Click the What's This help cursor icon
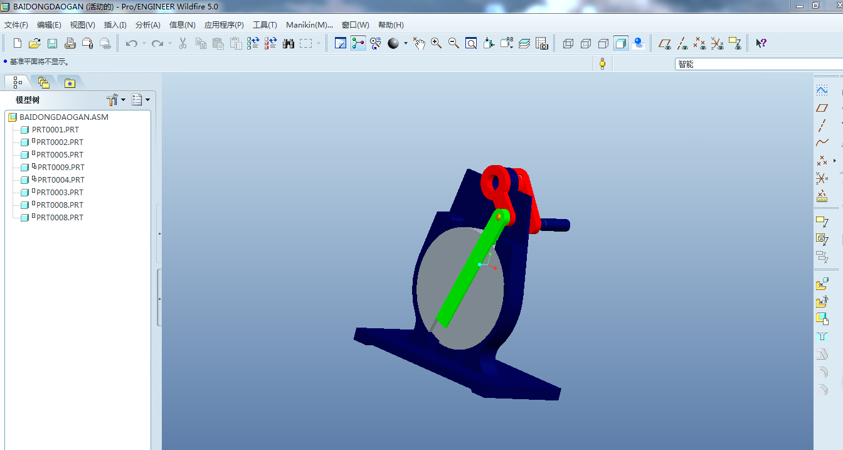This screenshot has width=843, height=450. 760,43
